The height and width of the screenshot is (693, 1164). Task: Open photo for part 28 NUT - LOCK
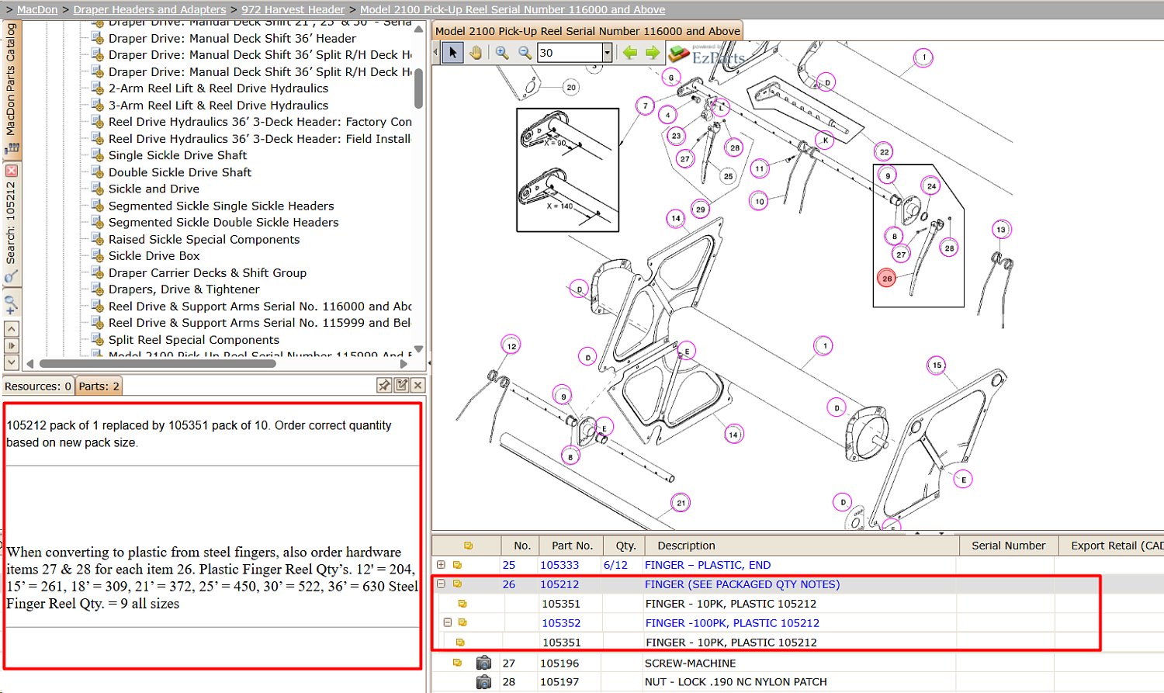[483, 682]
